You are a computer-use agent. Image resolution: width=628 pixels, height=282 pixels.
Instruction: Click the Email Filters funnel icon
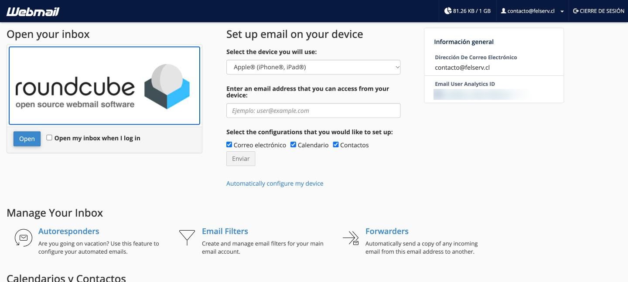pos(187,238)
